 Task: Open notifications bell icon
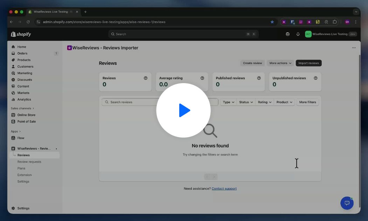tap(298, 34)
